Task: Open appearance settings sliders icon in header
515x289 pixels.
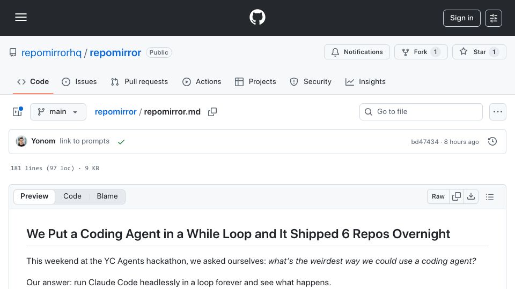Action: 494,18
